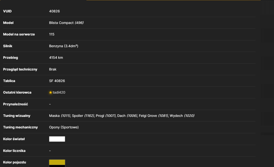Screen dimensions: 274x167
Task: Click the Dach (1006) tuning part
Action: tap(127, 116)
